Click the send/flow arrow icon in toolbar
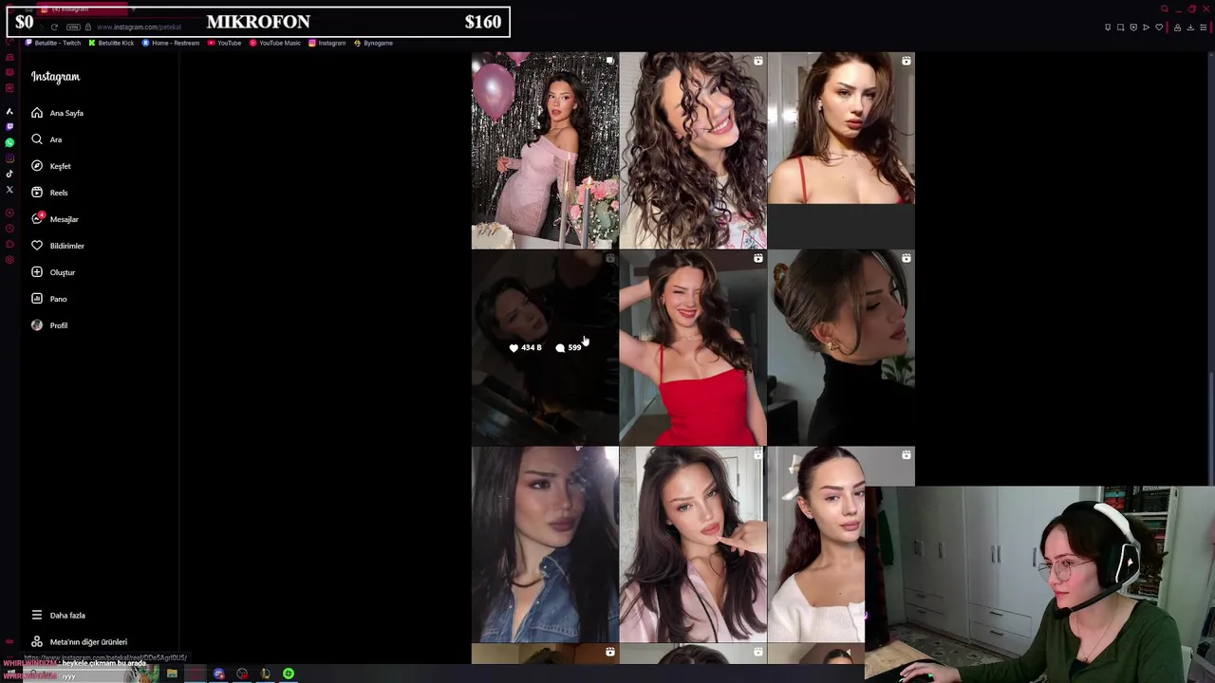 click(x=1146, y=28)
